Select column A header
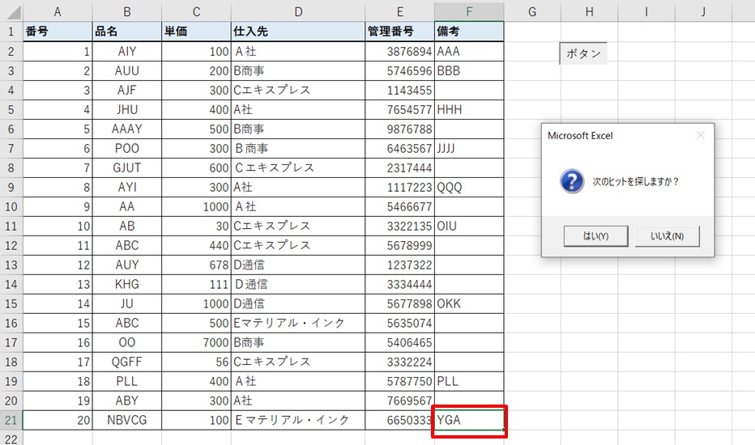The width and height of the screenshot is (755, 445). [58, 11]
